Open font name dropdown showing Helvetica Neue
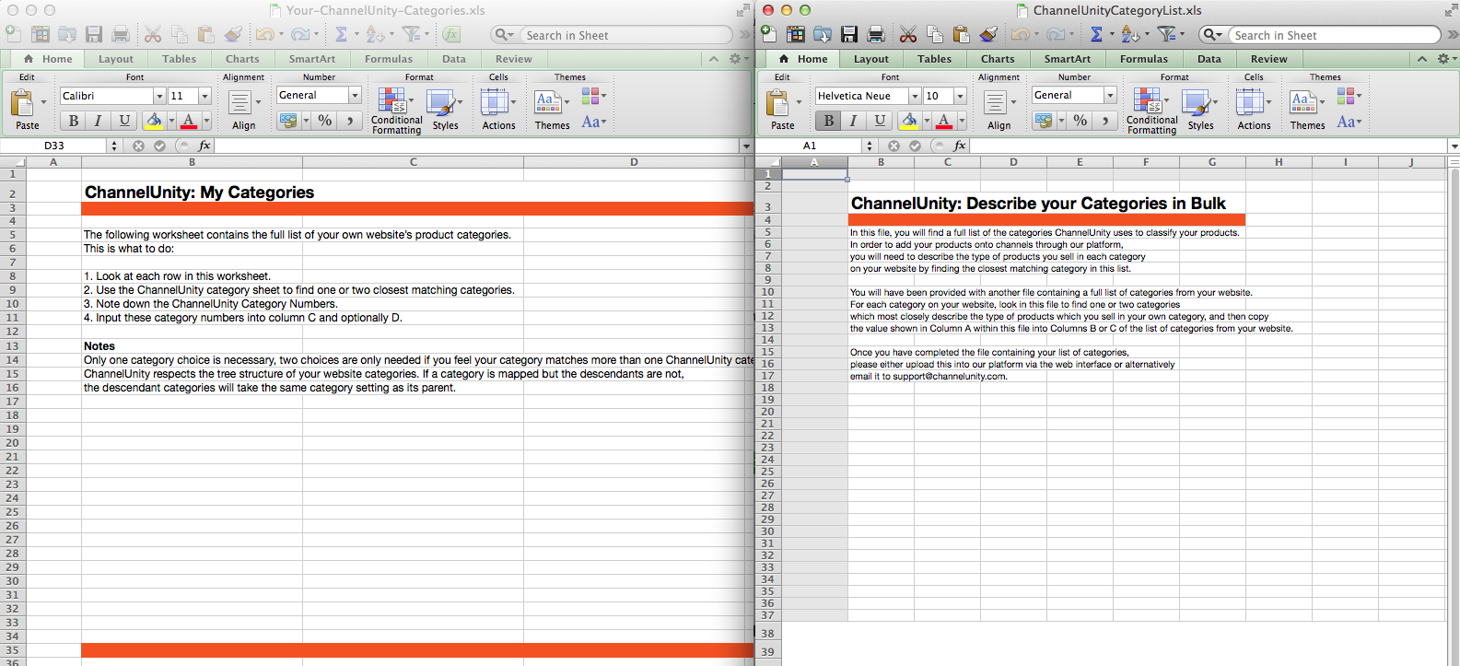 915,96
